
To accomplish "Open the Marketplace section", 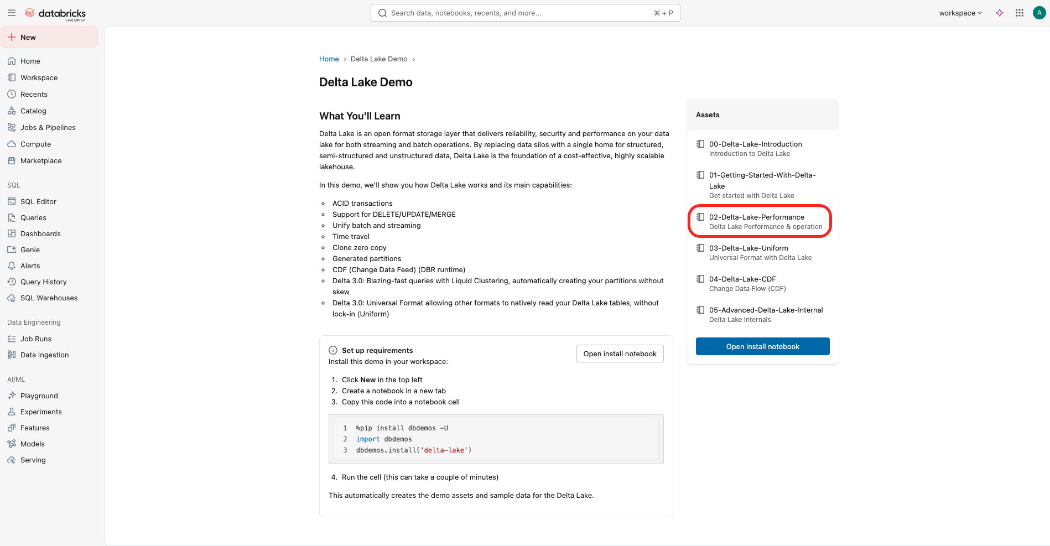I will tap(40, 160).
